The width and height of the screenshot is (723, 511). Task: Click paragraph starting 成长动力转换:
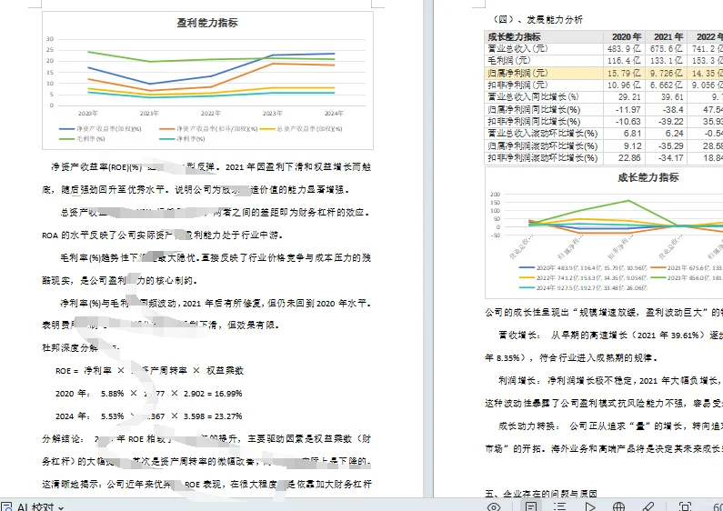(604, 437)
